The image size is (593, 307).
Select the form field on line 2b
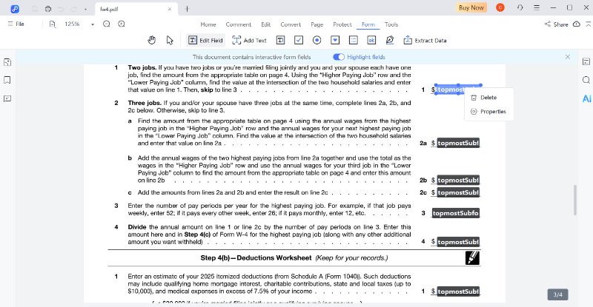[458, 180]
